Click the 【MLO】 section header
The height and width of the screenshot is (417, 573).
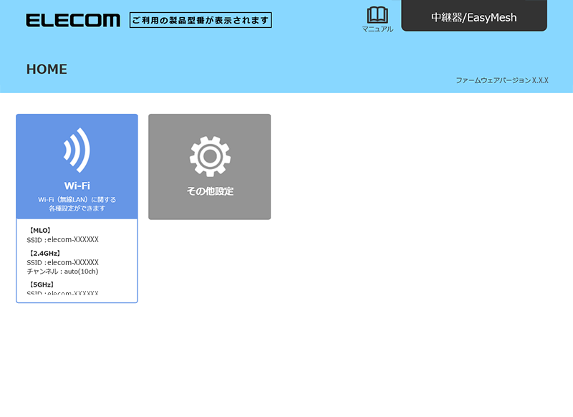pos(40,230)
